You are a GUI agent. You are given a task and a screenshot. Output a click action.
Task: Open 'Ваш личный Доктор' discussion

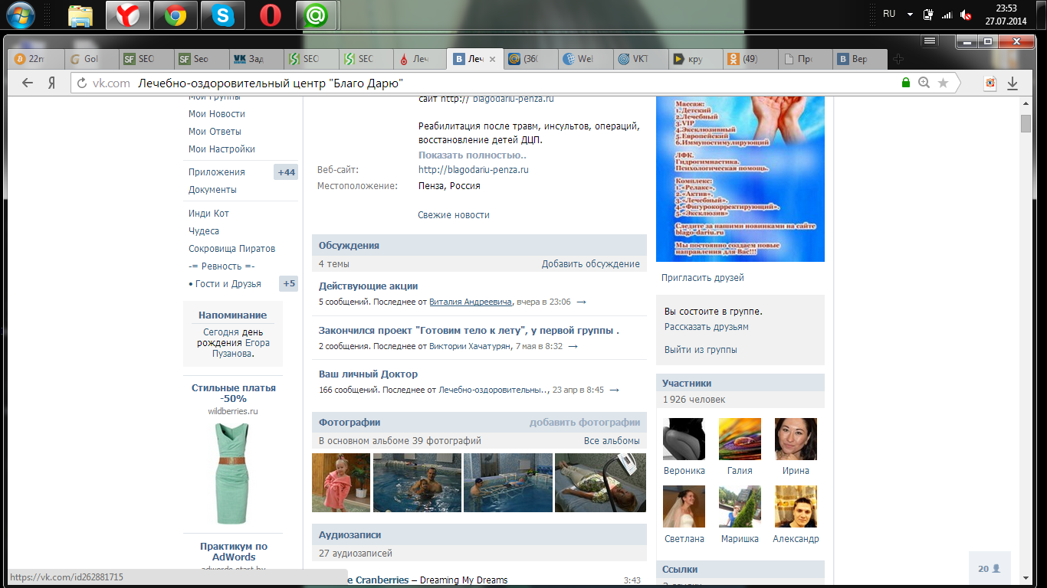click(x=368, y=374)
